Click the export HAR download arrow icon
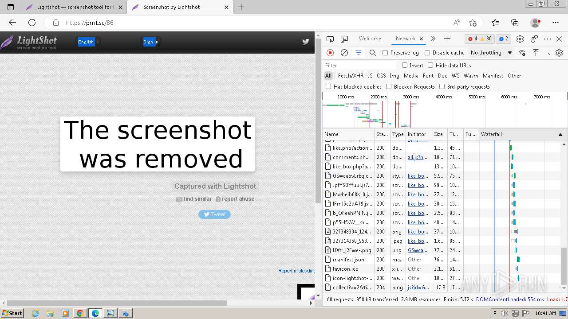Viewport: 568px width, 319px height. [x=548, y=53]
